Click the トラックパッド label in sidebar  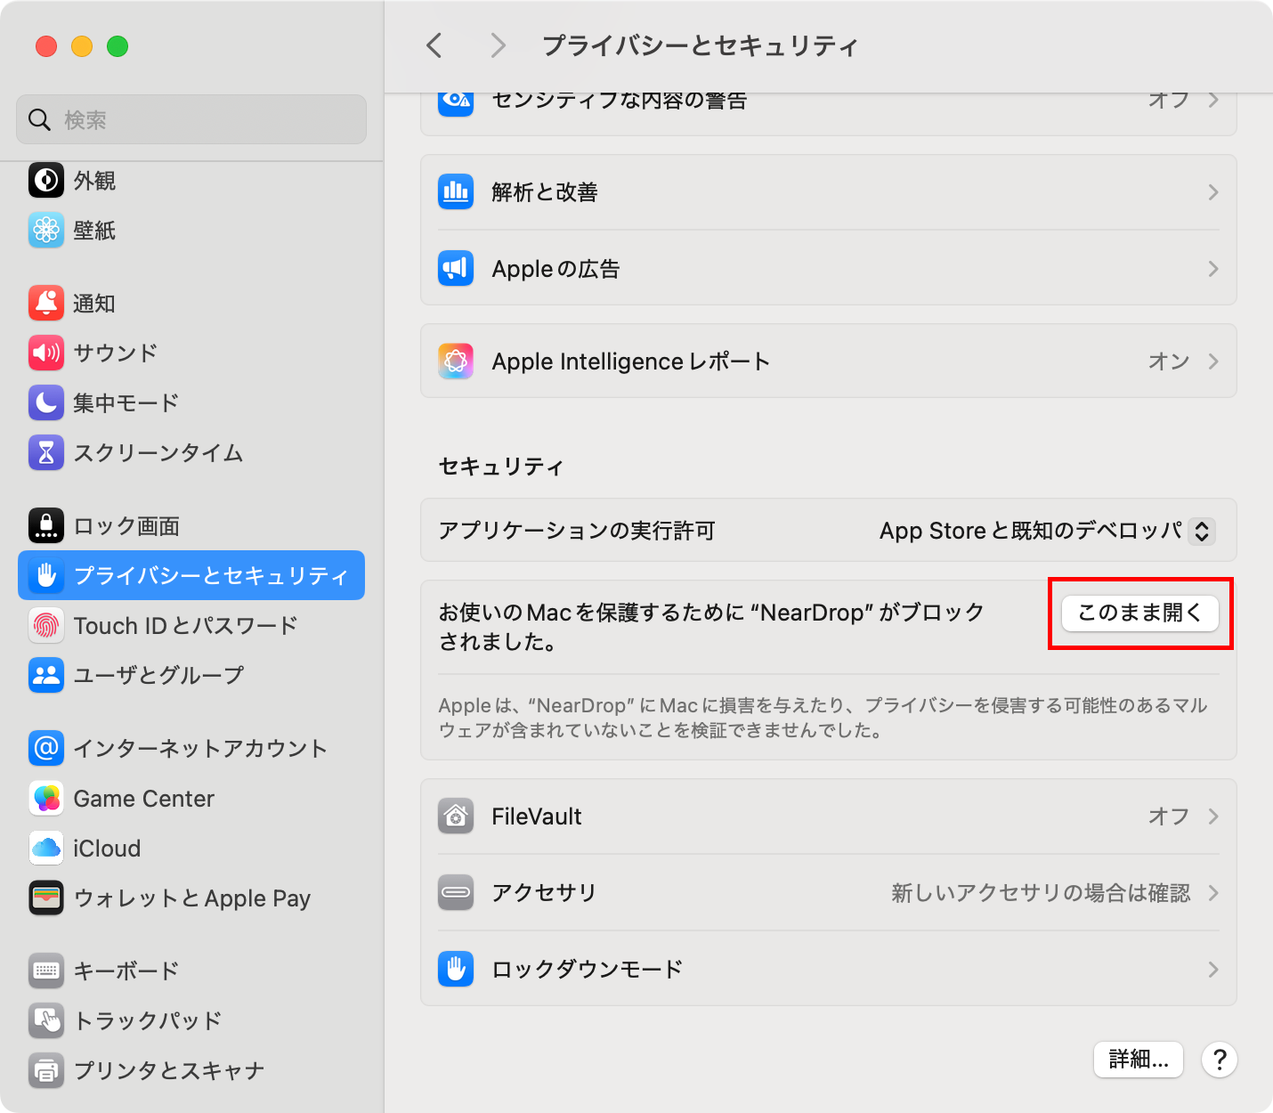148,1021
